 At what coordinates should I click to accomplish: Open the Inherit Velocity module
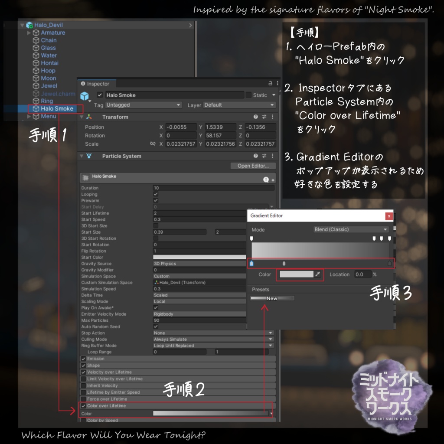point(178,385)
